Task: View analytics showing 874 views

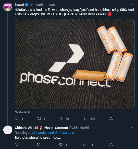Action: (86, 118)
